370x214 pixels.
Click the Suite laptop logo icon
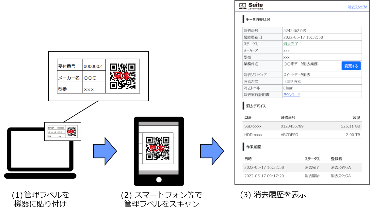(x=242, y=6)
